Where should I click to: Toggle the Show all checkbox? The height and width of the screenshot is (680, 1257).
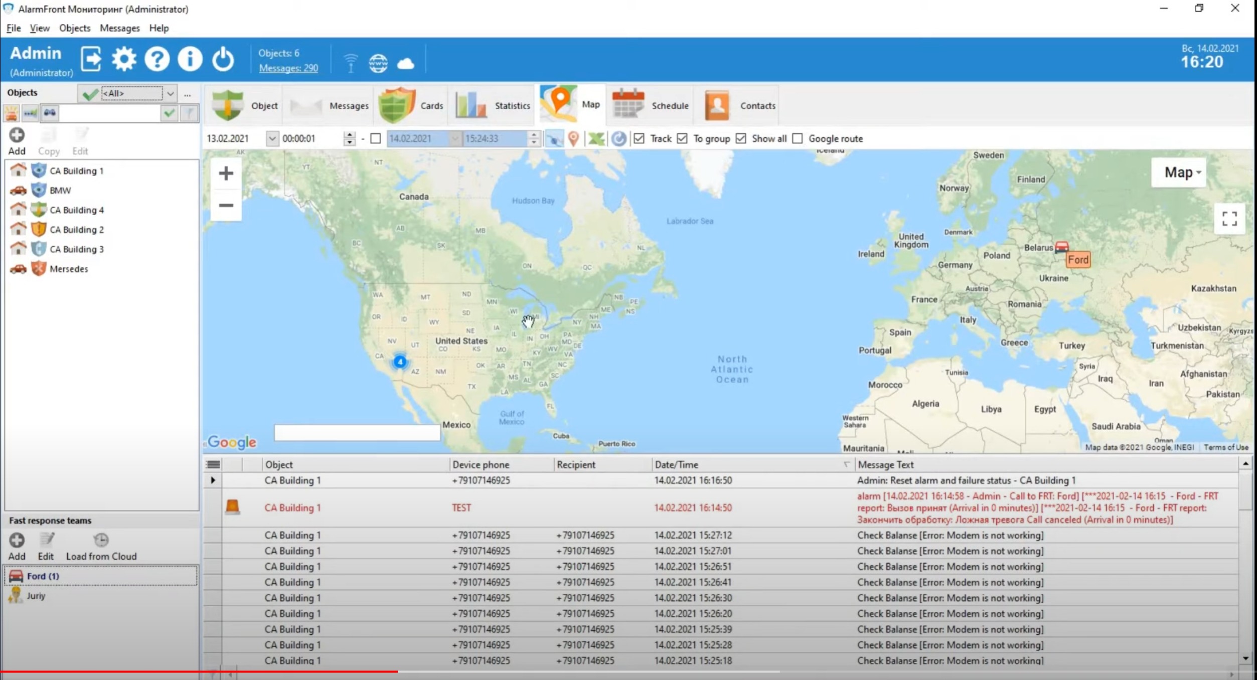point(741,138)
